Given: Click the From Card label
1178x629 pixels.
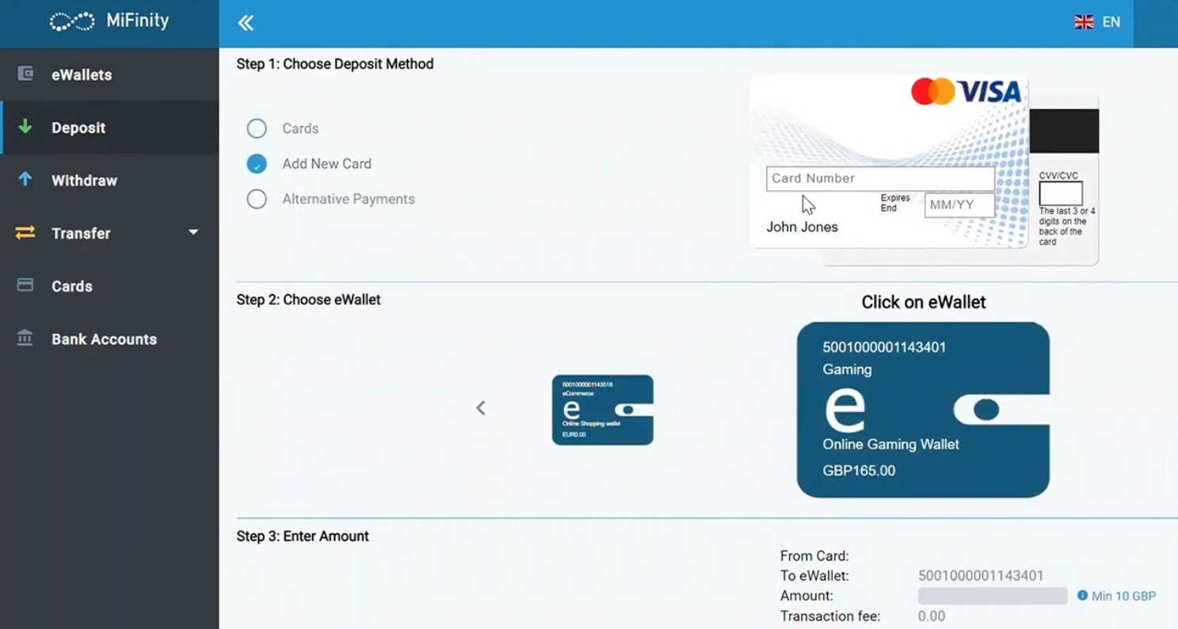Looking at the screenshot, I should [814, 556].
